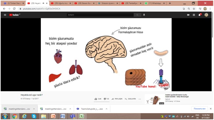The width and height of the screenshot is (214, 120).
Task: Mute the tab's audio speaker indicator
Action: point(43,3)
